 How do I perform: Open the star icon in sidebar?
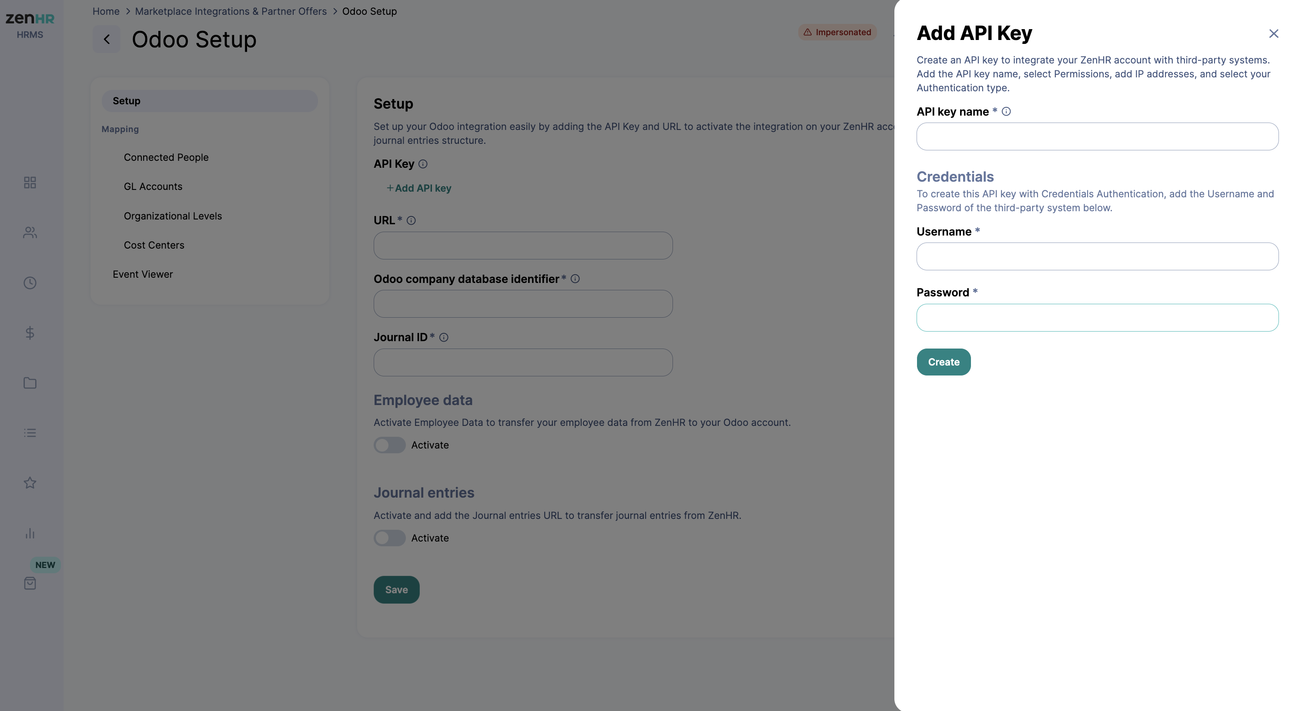(x=30, y=482)
